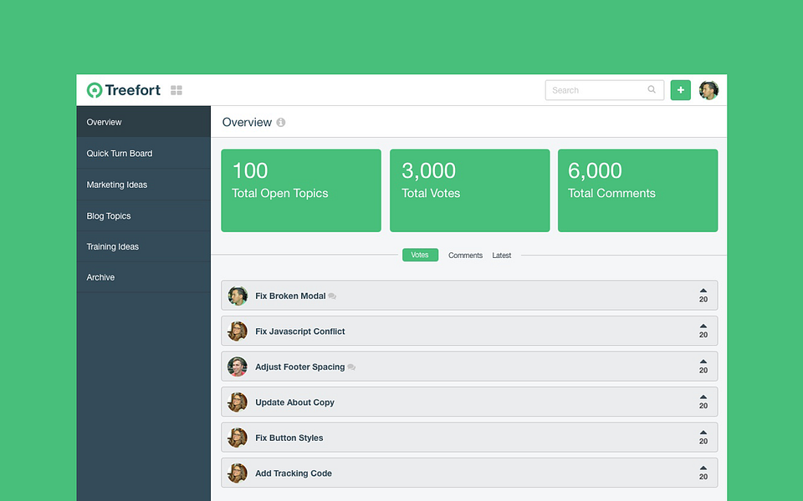The width and height of the screenshot is (803, 501).
Task: Upvote Fix Broken Modal with its arrow
Action: [x=703, y=291]
